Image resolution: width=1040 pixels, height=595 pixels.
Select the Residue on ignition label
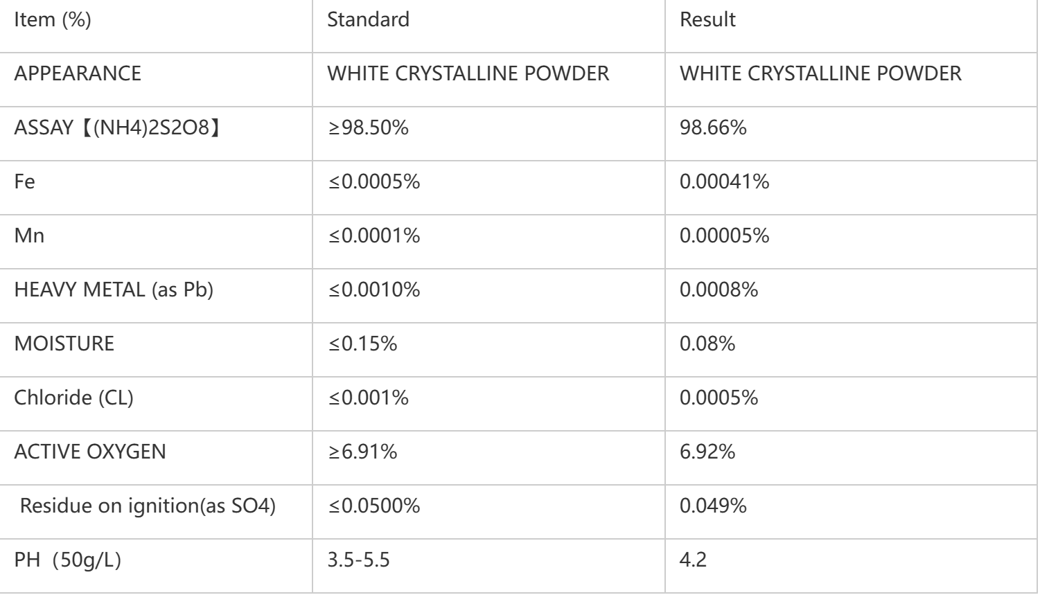pyautogui.click(x=148, y=506)
